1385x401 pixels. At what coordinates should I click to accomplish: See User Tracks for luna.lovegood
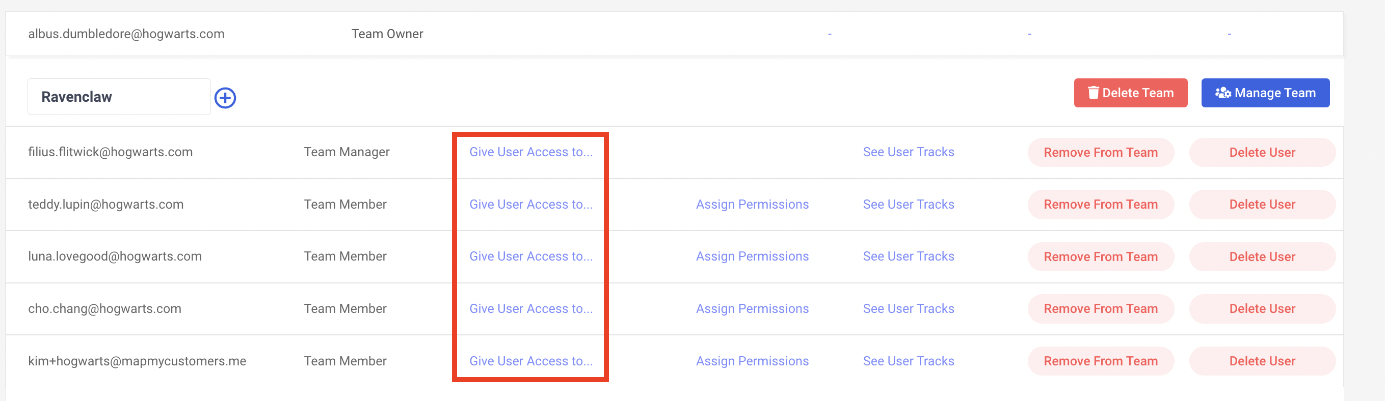click(x=909, y=256)
